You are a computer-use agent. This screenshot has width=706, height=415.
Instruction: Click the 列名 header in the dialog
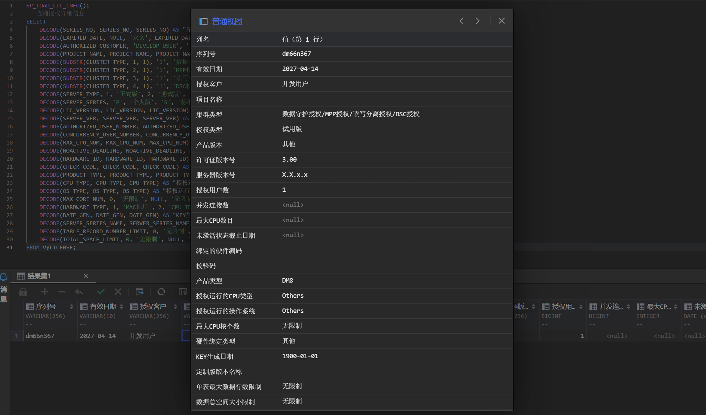click(x=202, y=39)
